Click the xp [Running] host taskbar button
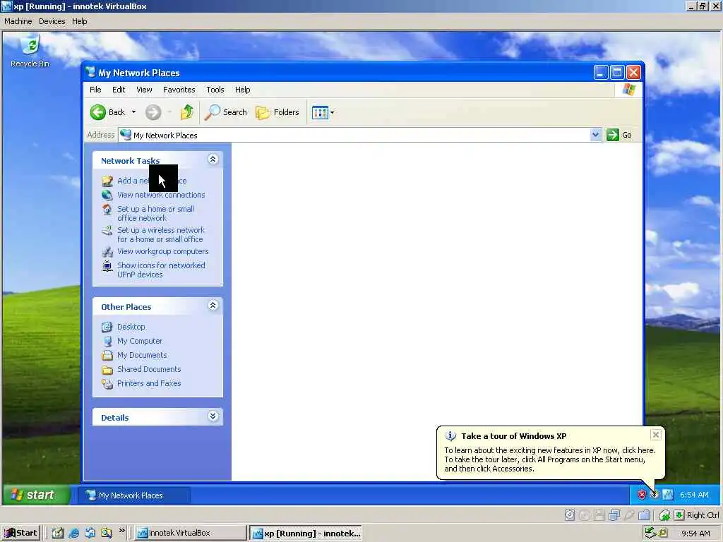Viewport: 723px width, 542px height. click(x=306, y=534)
